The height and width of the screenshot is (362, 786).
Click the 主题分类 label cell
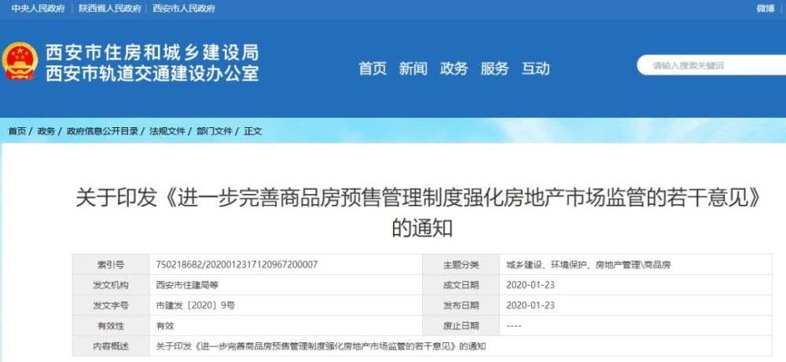(461, 265)
